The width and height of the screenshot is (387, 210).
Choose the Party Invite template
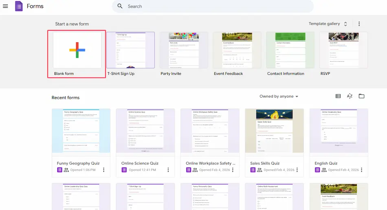point(184,50)
